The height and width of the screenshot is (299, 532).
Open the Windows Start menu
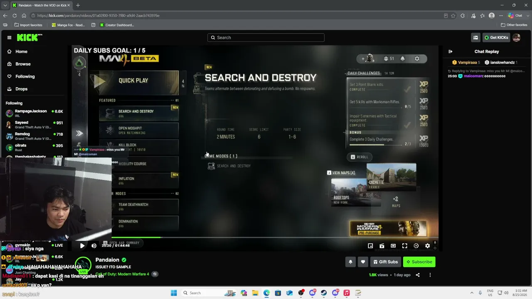pyautogui.click(x=174, y=293)
